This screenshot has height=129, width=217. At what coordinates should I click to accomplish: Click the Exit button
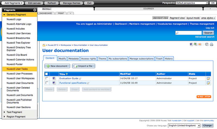[x=89, y=3]
